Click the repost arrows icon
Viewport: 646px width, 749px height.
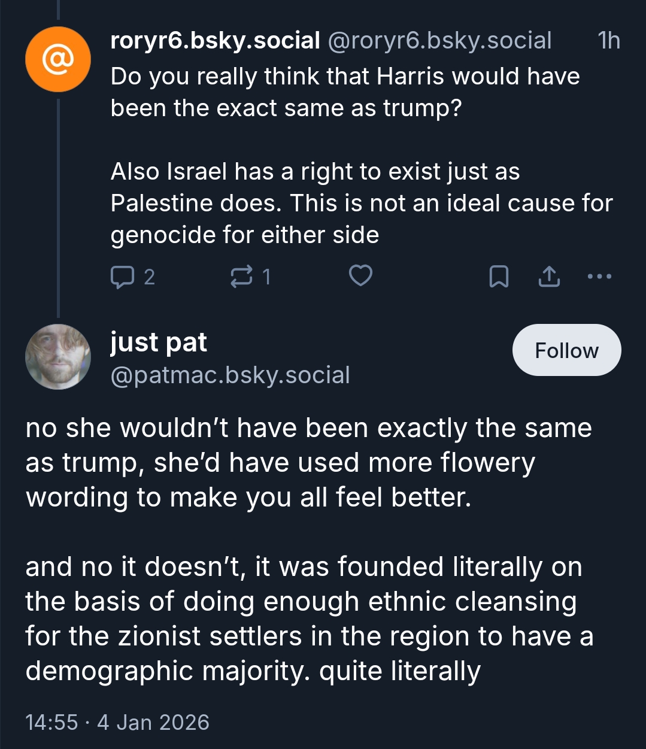(x=241, y=277)
